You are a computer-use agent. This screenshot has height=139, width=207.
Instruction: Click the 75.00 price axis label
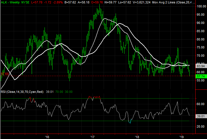click(x=201, y=48)
